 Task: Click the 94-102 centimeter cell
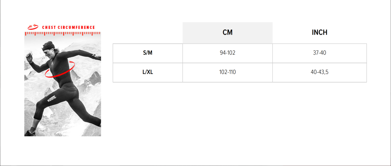pyautogui.click(x=228, y=53)
